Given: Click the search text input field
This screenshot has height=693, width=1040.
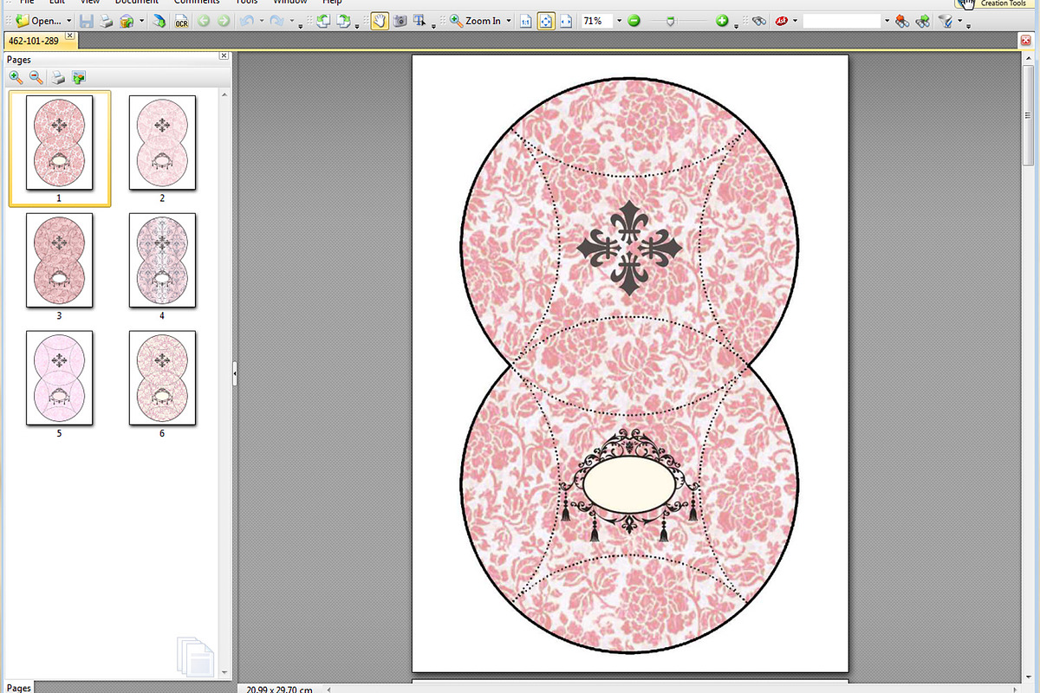Looking at the screenshot, I should pyautogui.click(x=842, y=21).
